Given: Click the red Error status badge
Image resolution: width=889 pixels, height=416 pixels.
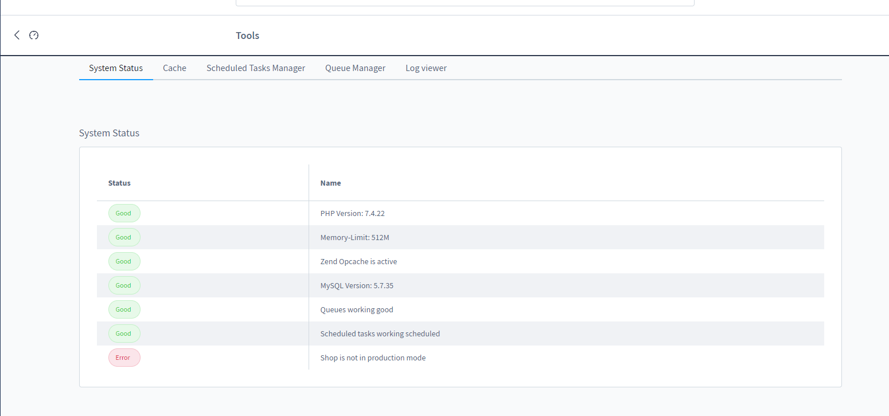Looking at the screenshot, I should [124, 358].
